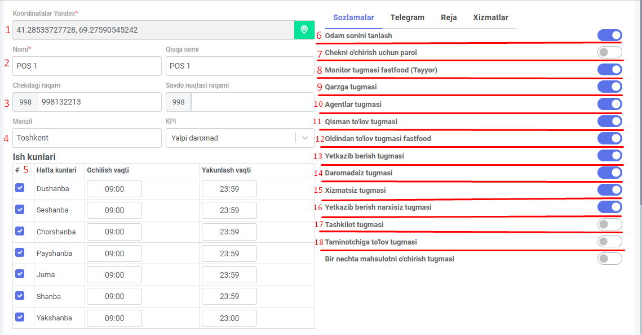642x335 pixels.
Task: Uncheck the Chorshanba workday checkbox
Action: (20, 231)
